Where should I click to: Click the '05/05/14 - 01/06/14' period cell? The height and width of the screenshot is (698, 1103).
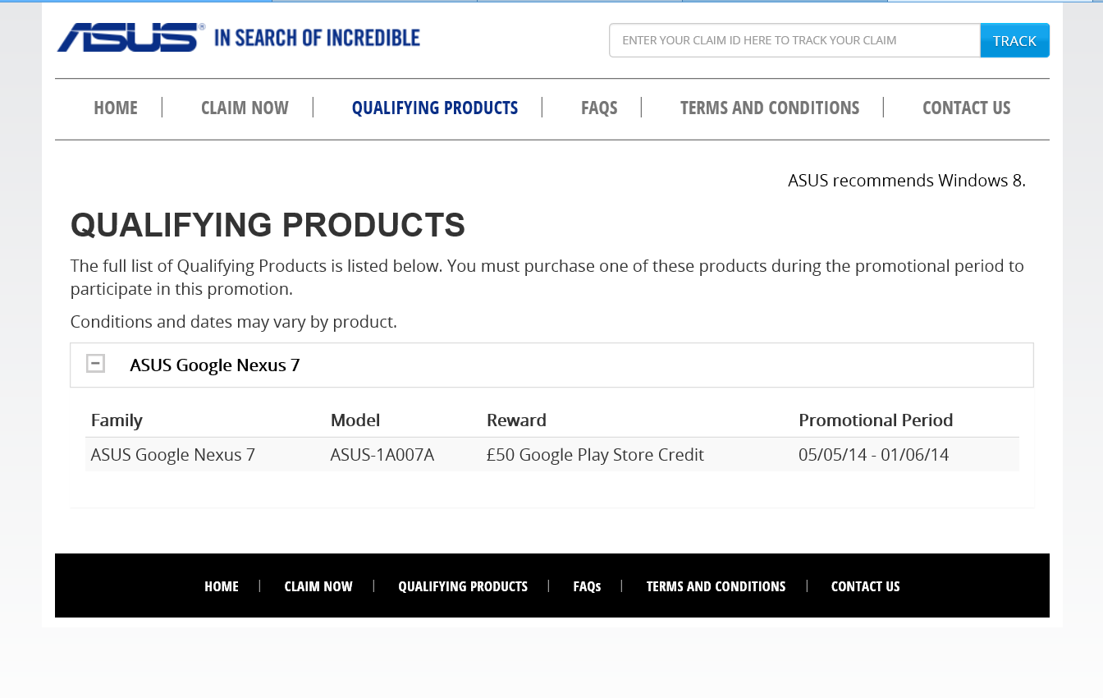(x=873, y=455)
